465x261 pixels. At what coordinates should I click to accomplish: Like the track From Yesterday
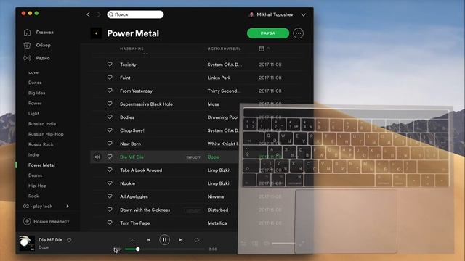click(110, 91)
